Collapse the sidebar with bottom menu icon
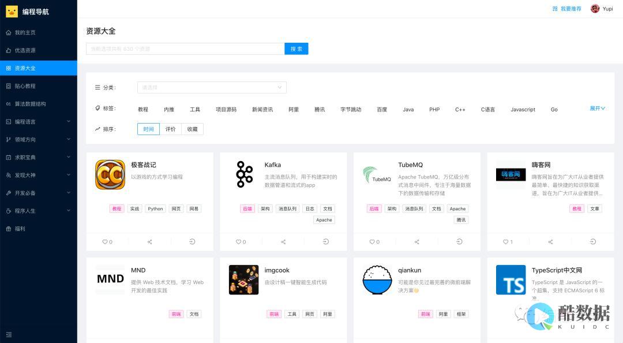The image size is (623, 343). click(9, 335)
